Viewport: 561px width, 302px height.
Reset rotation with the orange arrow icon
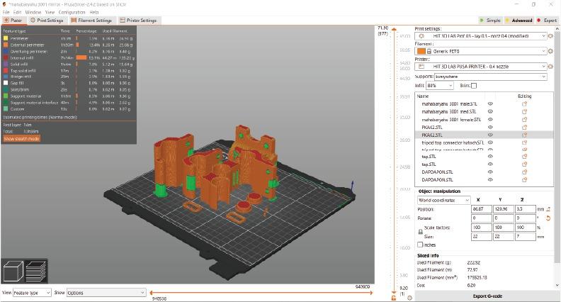tap(548, 218)
